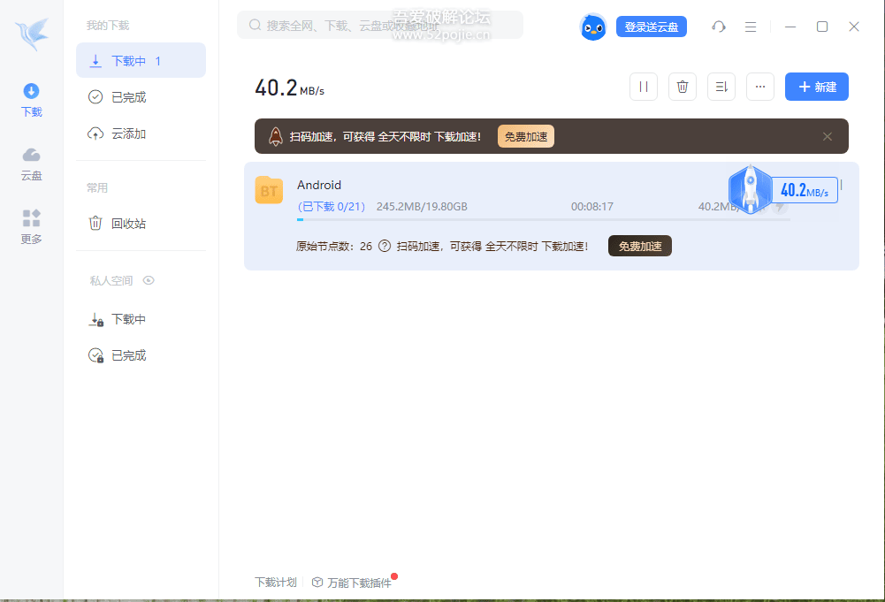Open the more options ... menu
Screen dimensions: 885x602
click(x=759, y=86)
